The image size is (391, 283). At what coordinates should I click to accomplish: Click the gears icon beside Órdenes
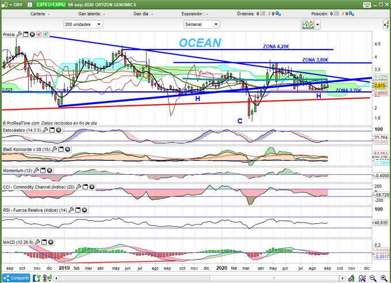pyautogui.click(x=278, y=14)
